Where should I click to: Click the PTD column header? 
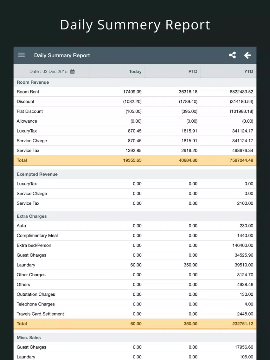(x=193, y=71)
